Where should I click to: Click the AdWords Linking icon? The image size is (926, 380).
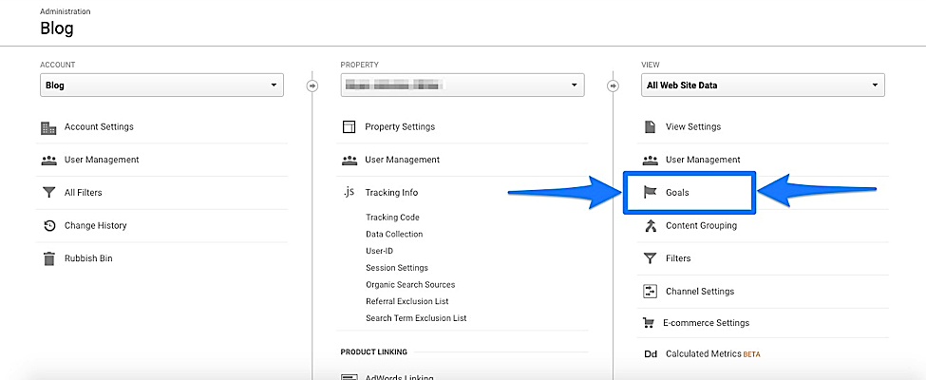[x=349, y=377]
